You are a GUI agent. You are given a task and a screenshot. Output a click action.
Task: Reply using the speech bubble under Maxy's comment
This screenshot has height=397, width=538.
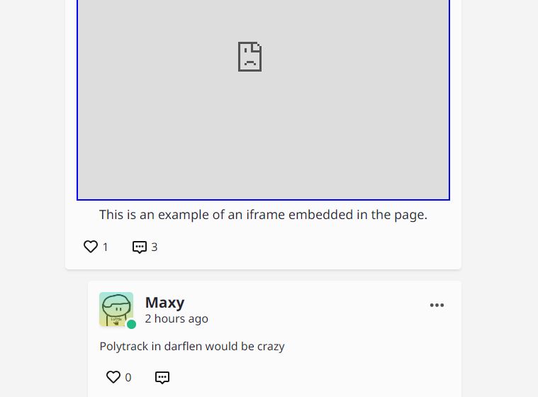(x=162, y=377)
